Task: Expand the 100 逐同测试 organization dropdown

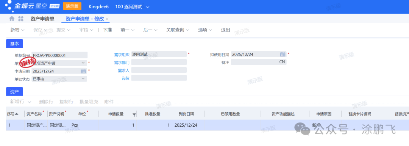Action: click(x=148, y=7)
